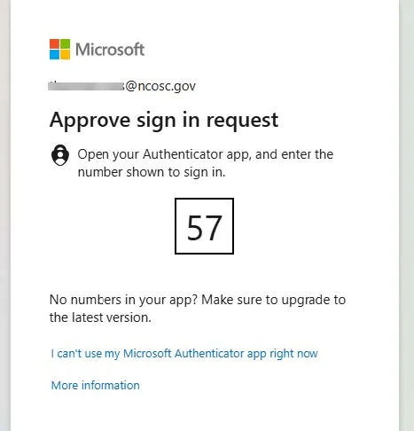Click the Microsoft wordmark text

(x=110, y=50)
